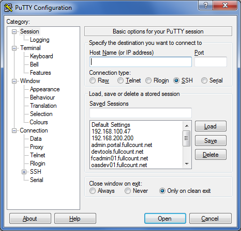Click the Help button
The width and height of the screenshot is (241, 231).
75,219
